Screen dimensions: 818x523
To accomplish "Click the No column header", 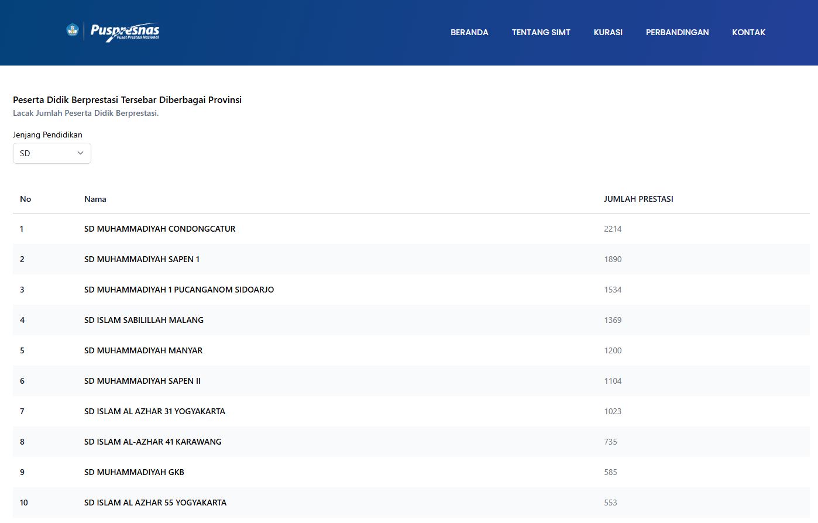I will pos(25,199).
